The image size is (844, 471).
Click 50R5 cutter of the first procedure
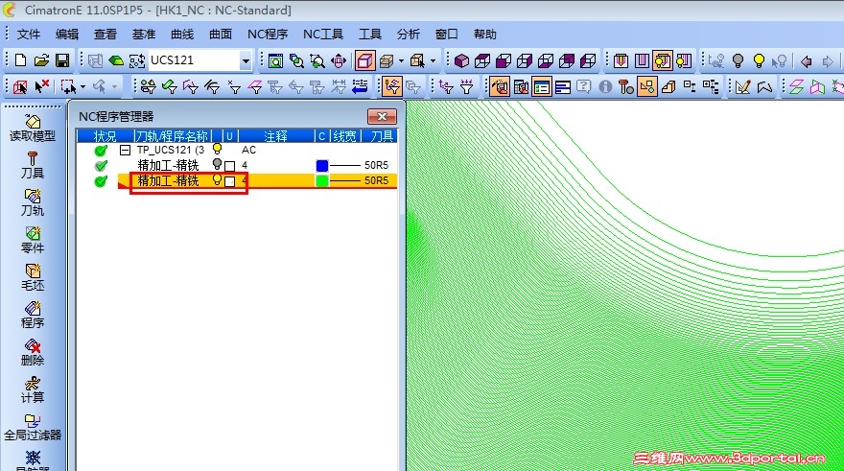(376, 165)
